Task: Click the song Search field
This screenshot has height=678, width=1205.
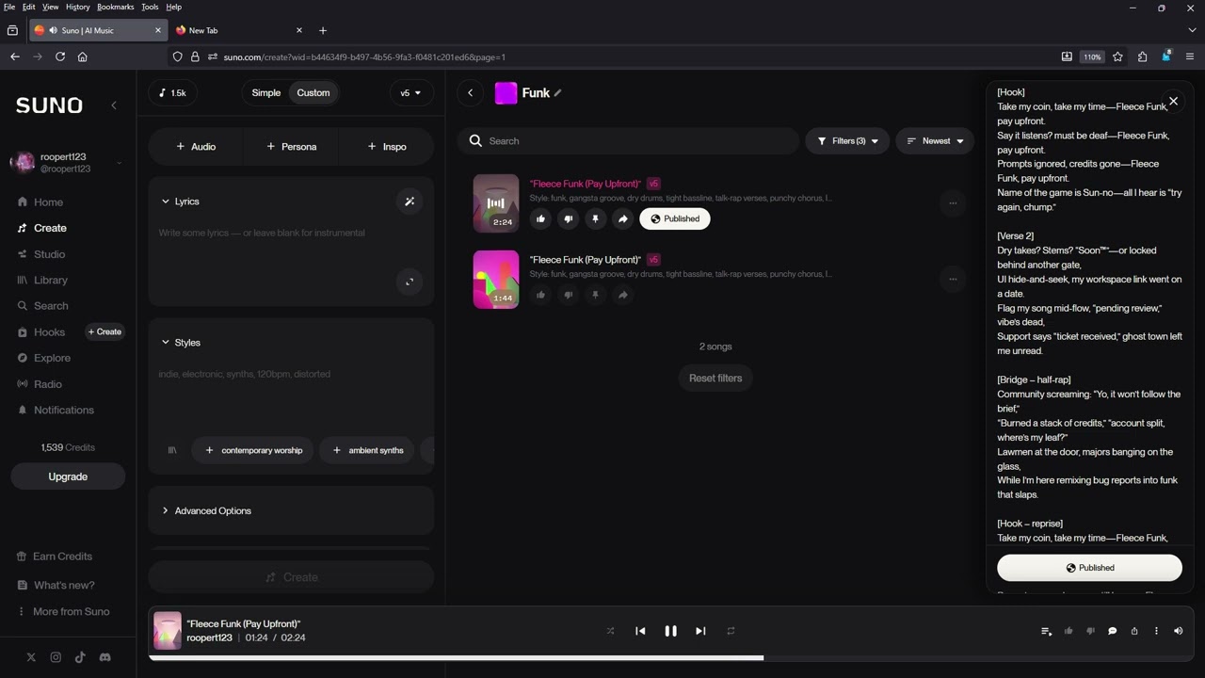Action: pos(628,141)
